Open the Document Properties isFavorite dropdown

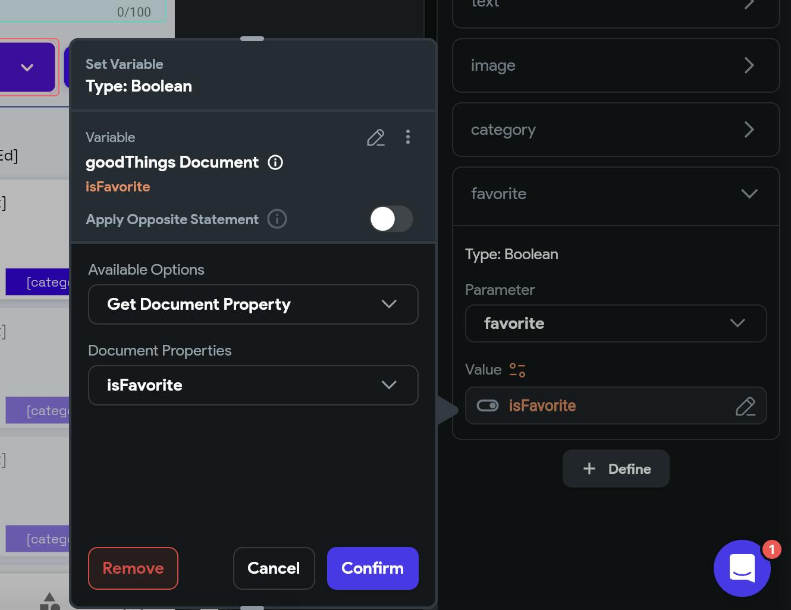[x=253, y=385]
